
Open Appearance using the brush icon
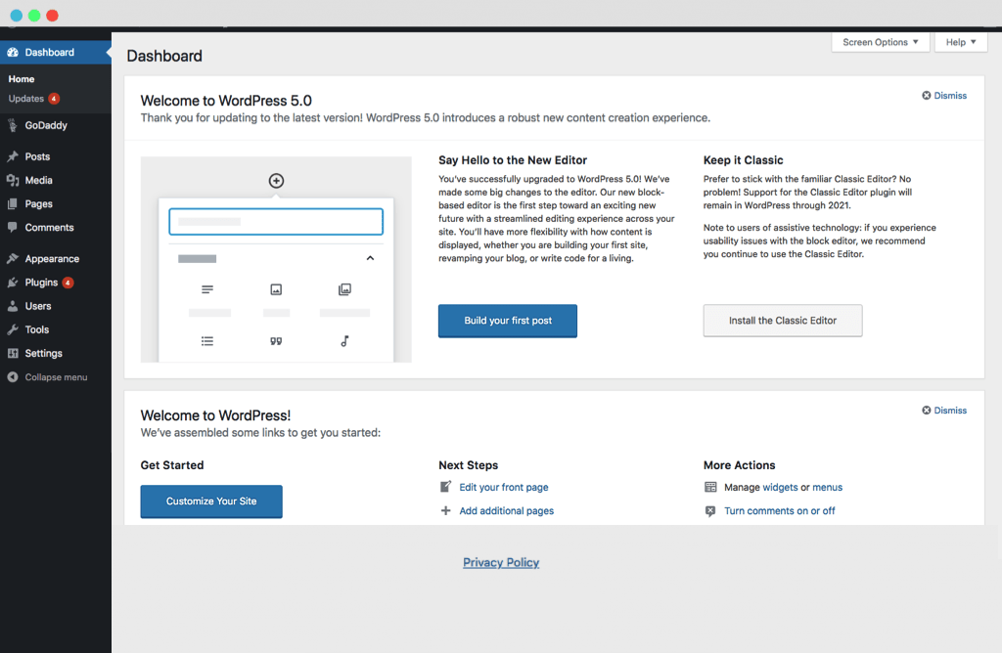(x=14, y=258)
